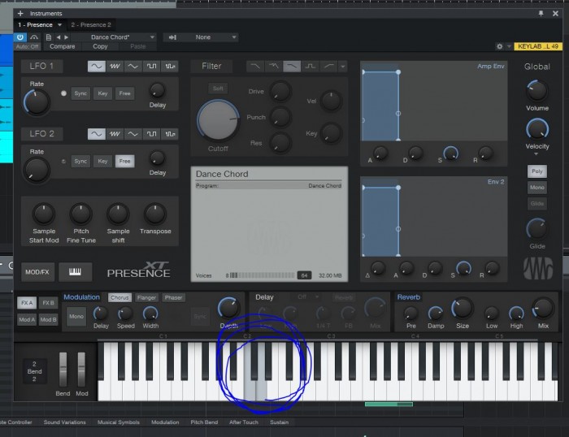569x437 pixels.
Task: Click the Voices count field showing 64
Action: (304, 275)
